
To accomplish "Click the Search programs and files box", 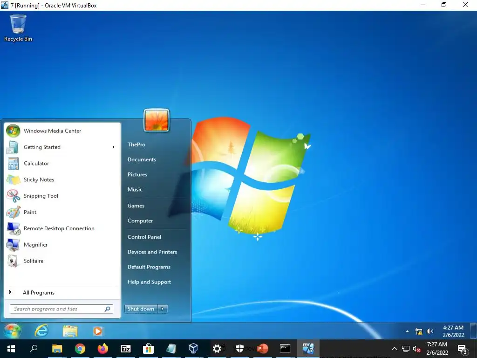I will [61, 309].
